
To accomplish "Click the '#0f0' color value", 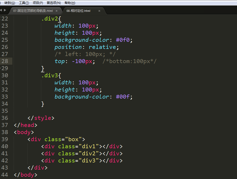I will pyautogui.click(x=123, y=40).
